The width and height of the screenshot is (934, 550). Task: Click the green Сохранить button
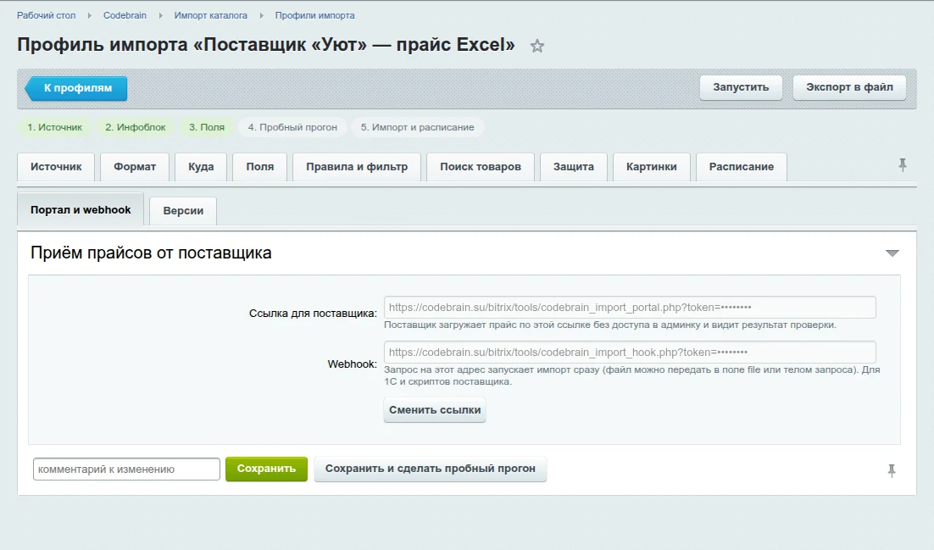(266, 469)
